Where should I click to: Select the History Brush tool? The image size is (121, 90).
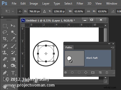point(13,52)
